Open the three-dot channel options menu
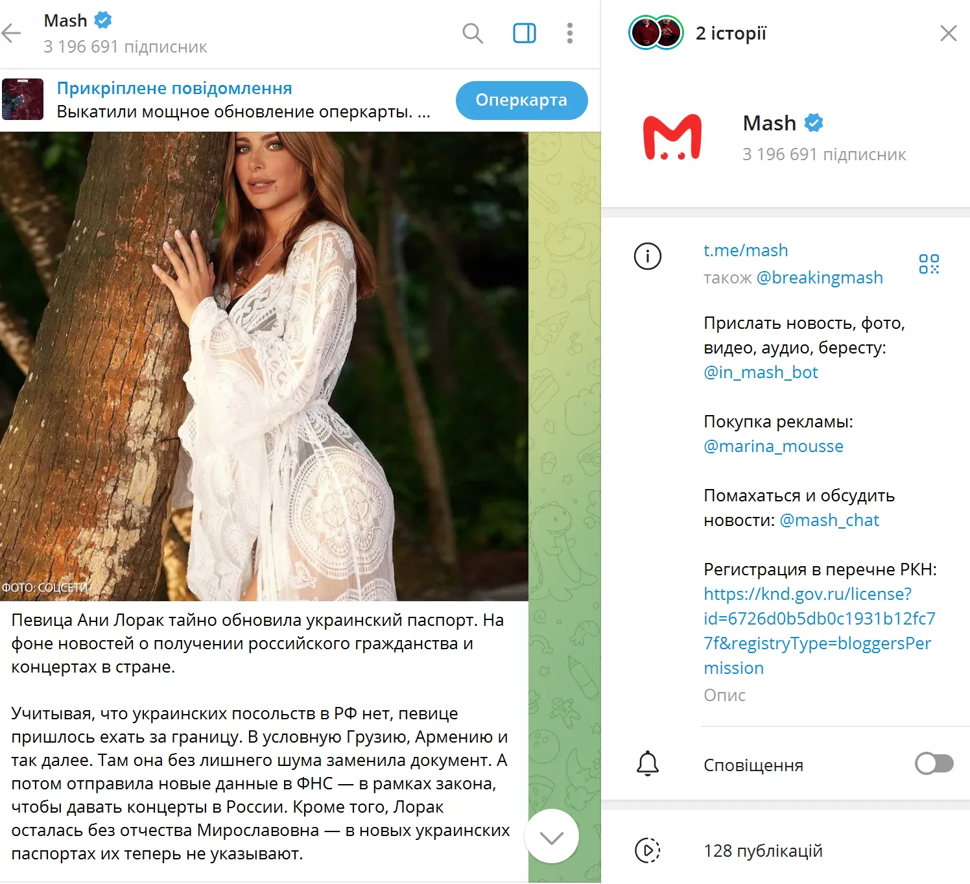 569,33
